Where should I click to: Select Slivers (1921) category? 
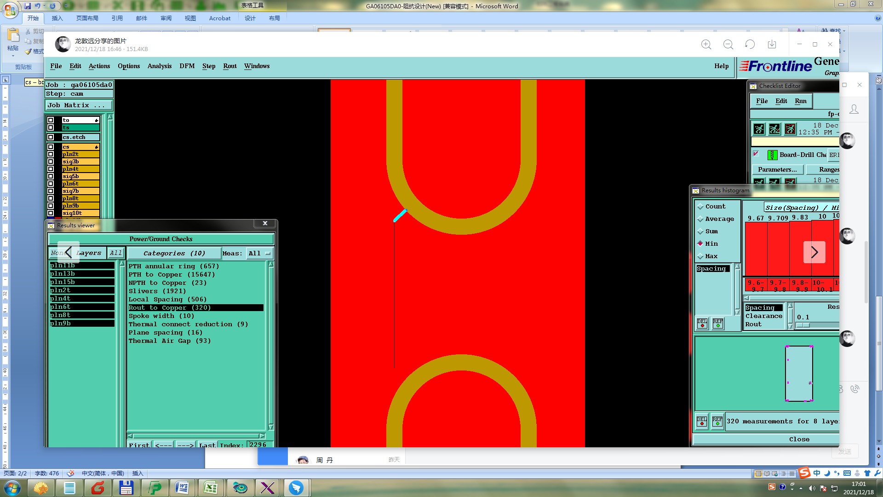(157, 291)
